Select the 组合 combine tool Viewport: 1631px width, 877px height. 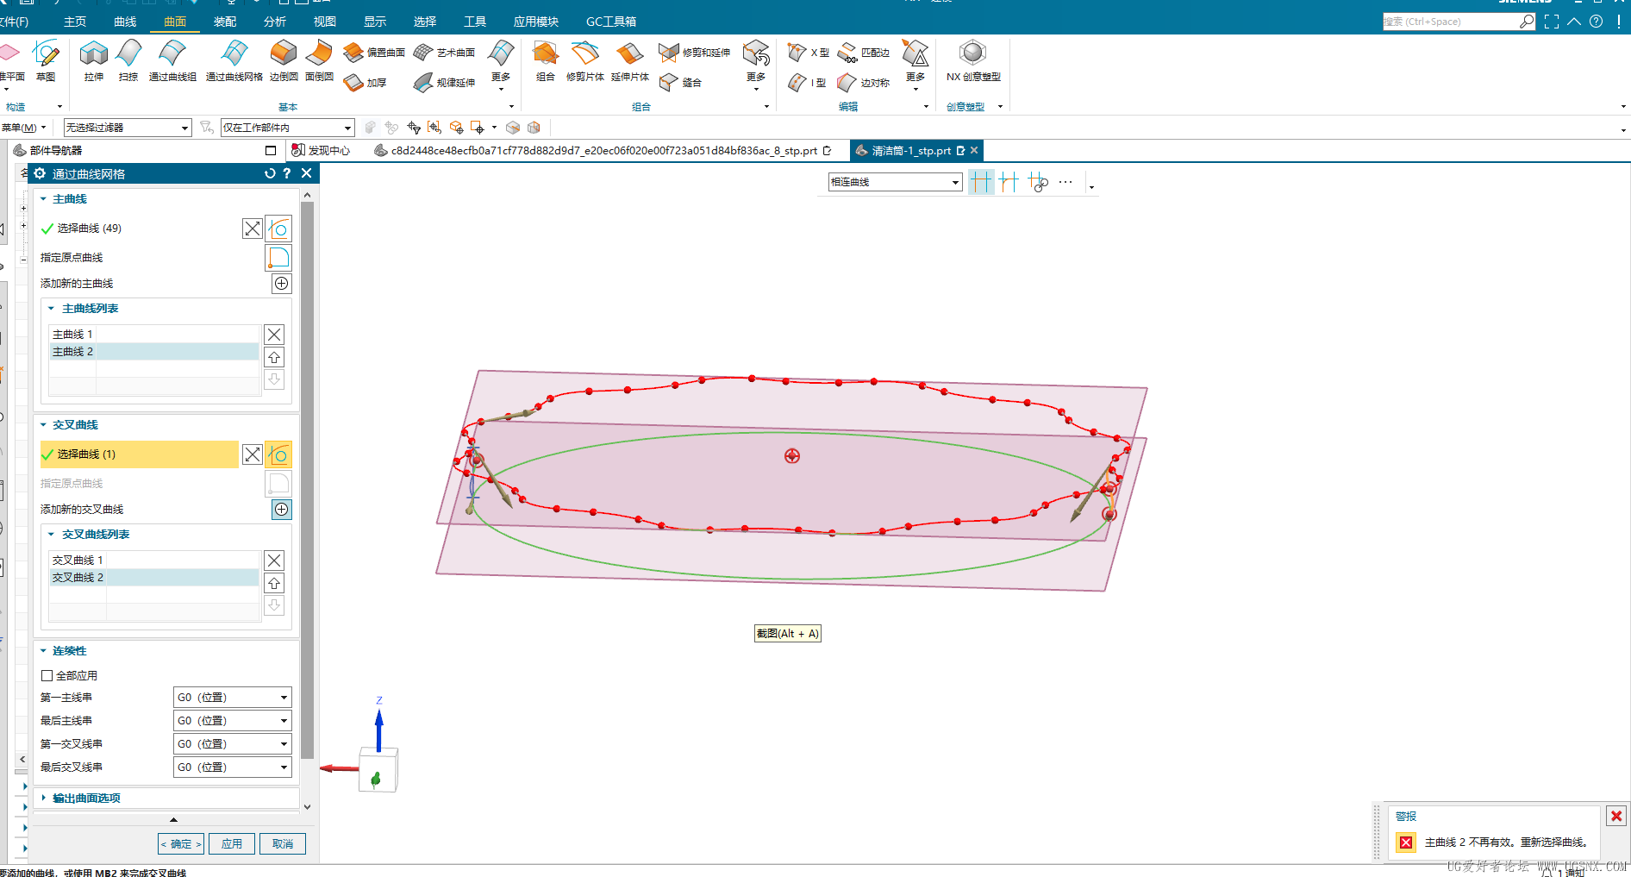[545, 60]
